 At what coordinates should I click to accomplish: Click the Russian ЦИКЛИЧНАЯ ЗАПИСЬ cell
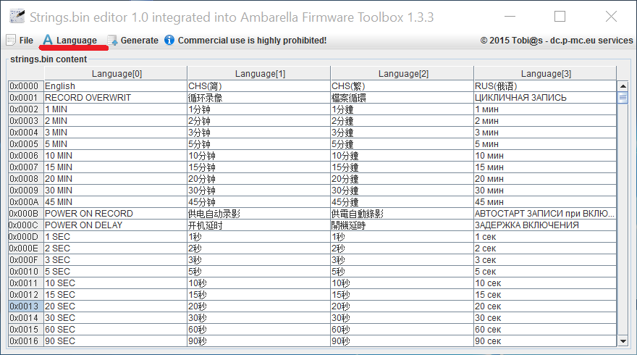coord(544,98)
